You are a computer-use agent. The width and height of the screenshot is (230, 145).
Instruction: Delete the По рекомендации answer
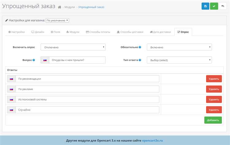coord(214,79)
